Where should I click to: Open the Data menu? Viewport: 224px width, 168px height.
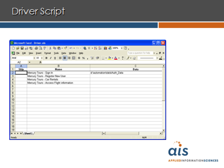64,53
